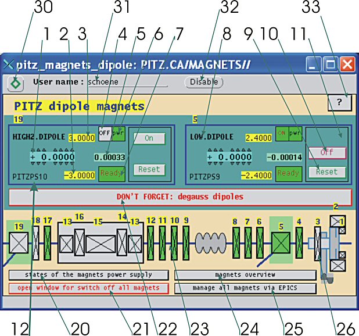The height and width of the screenshot is (336, 359).
Task: Open states of the magnets power supply
Action: (89, 275)
